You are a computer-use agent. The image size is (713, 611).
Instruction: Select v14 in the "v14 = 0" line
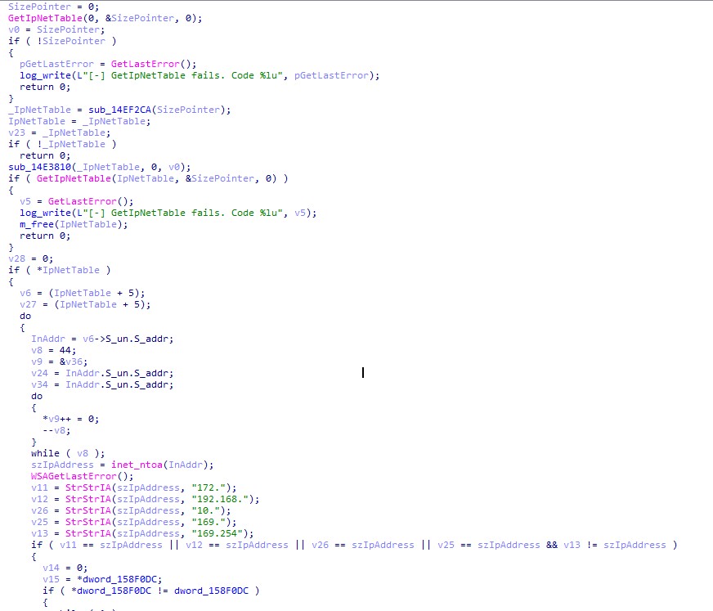(51, 568)
